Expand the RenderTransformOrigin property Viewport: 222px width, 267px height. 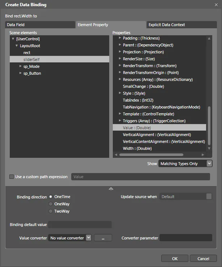click(x=120, y=72)
